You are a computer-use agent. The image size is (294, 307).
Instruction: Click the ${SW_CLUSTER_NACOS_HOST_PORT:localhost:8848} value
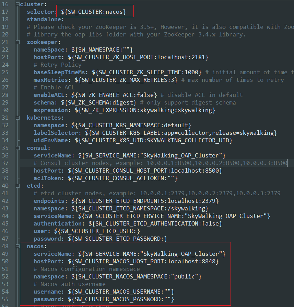coord(143,262)
